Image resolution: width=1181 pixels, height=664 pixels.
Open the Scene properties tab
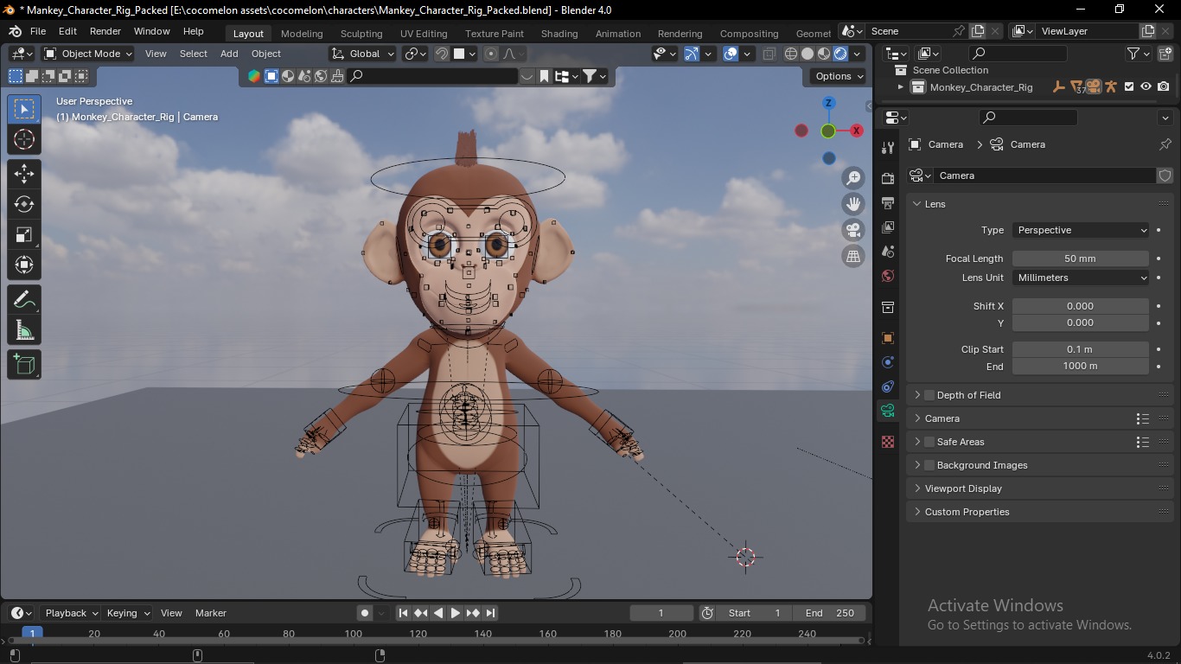888,252
